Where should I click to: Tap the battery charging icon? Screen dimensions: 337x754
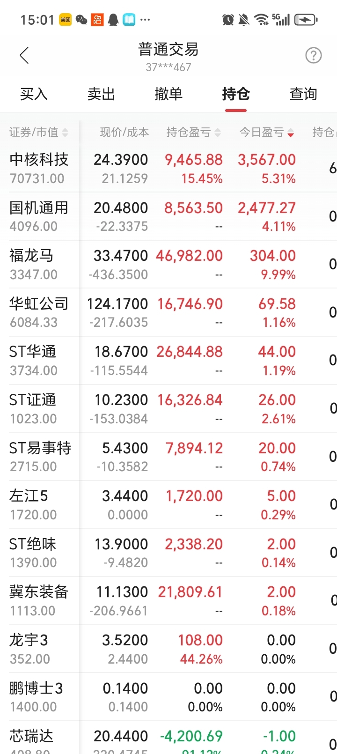(306, 20)
